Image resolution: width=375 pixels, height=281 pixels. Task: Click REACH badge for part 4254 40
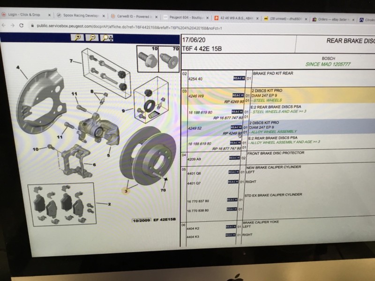[239, 78]
